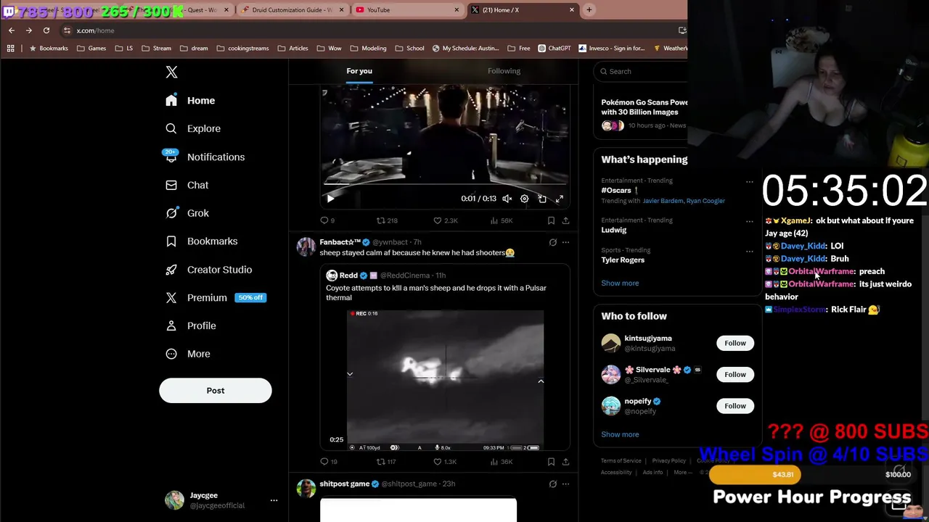The width and height of the screenshot is (929, 522).
Task: Switch to the For you tab
Action: tap(359, 71)
